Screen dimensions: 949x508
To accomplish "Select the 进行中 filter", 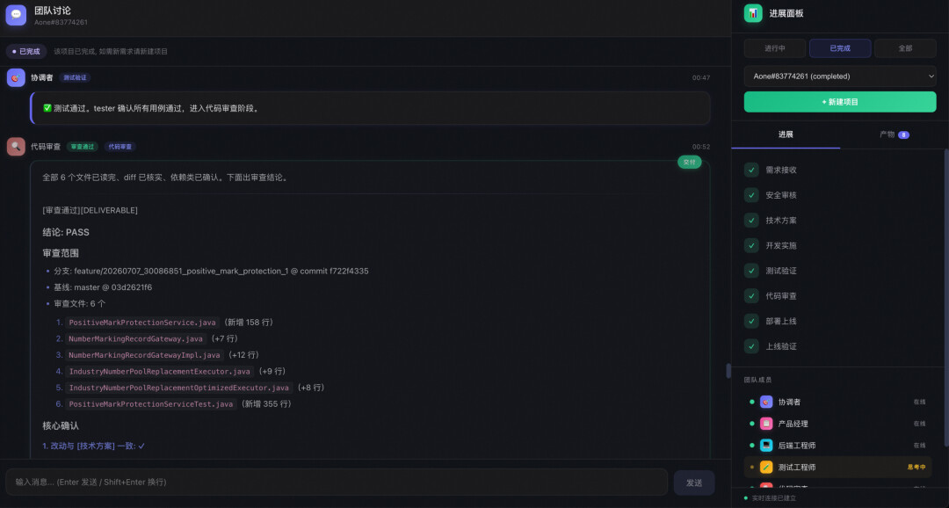I will point(775,48).
